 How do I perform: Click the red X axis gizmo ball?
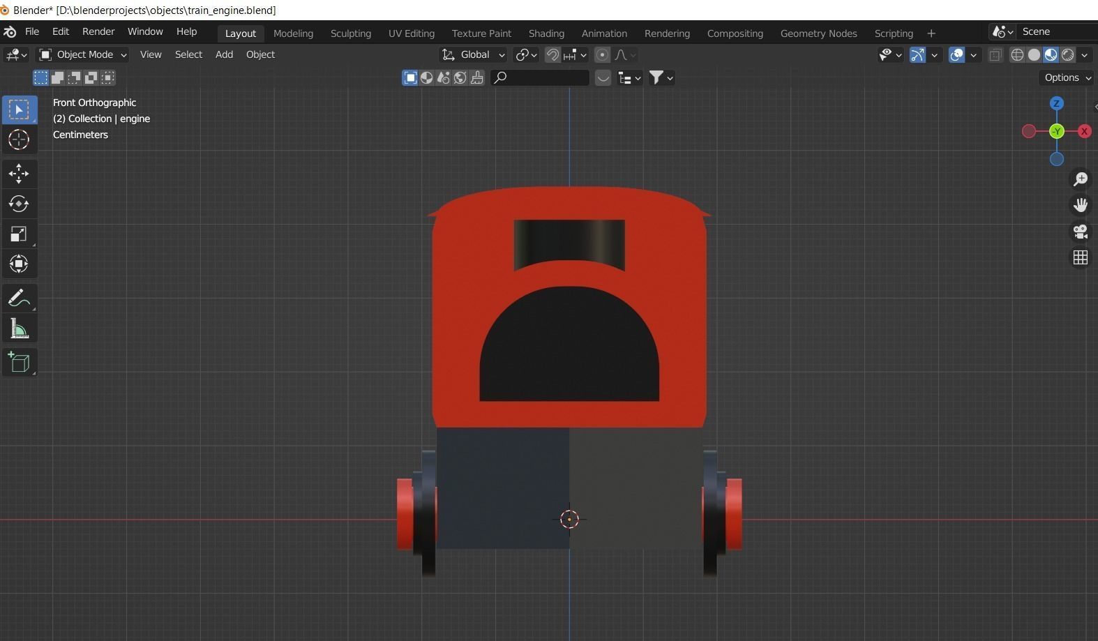click(x=1084, y=131)
